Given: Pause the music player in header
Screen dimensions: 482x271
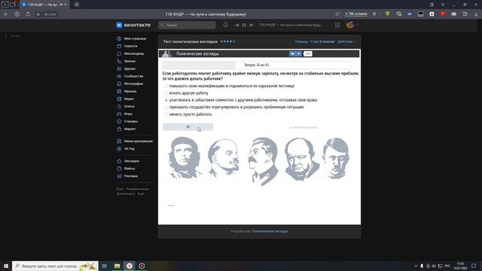Looking at the screenshot, I should pos(244,25).
